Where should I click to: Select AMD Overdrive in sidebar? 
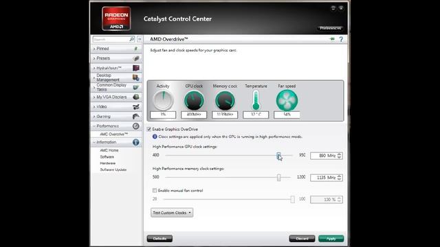(114, 134)
